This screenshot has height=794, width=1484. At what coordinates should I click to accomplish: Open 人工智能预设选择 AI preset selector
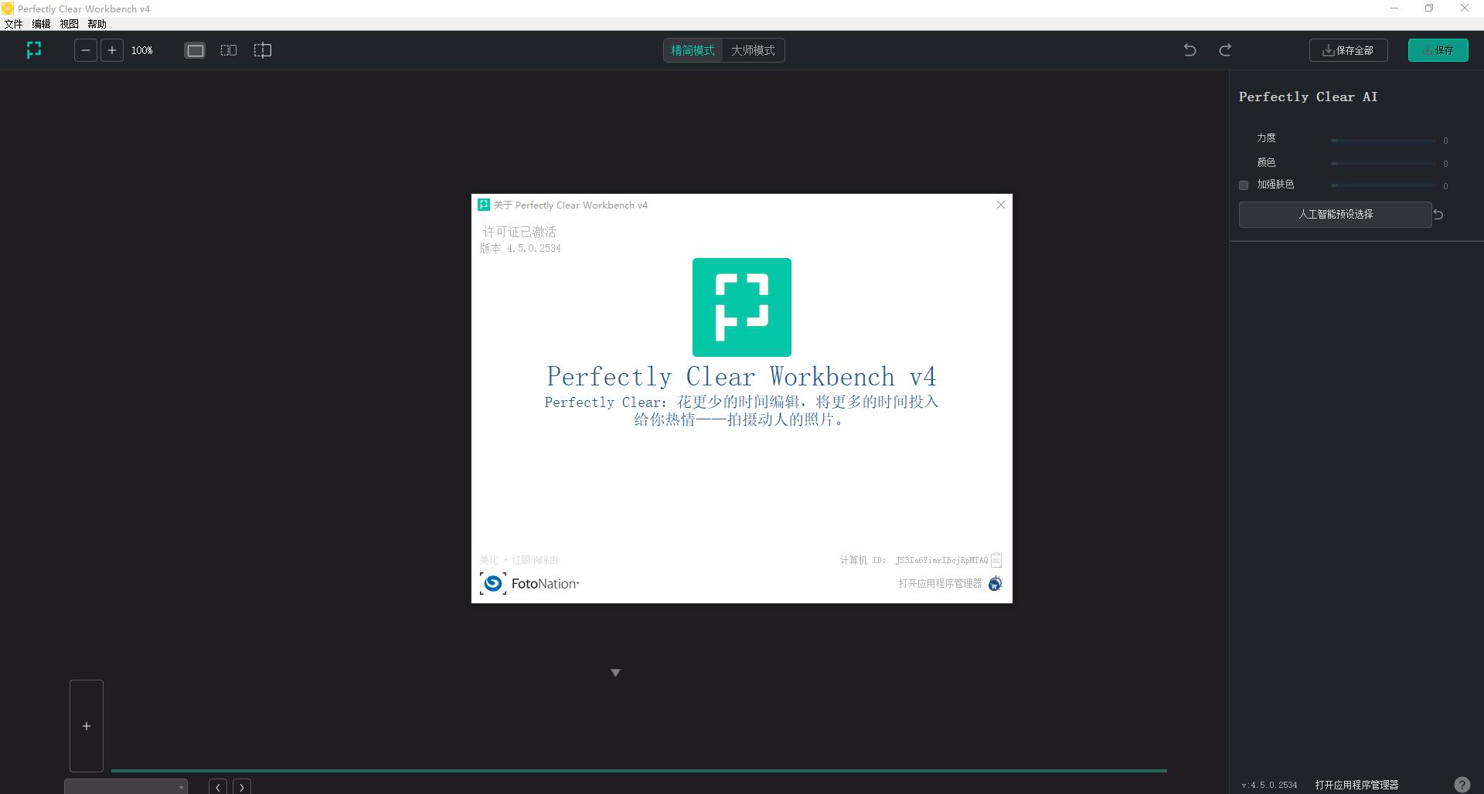1335,215
